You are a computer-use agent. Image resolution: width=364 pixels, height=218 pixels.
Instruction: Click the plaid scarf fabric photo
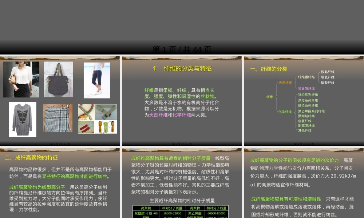pos(58,118)
